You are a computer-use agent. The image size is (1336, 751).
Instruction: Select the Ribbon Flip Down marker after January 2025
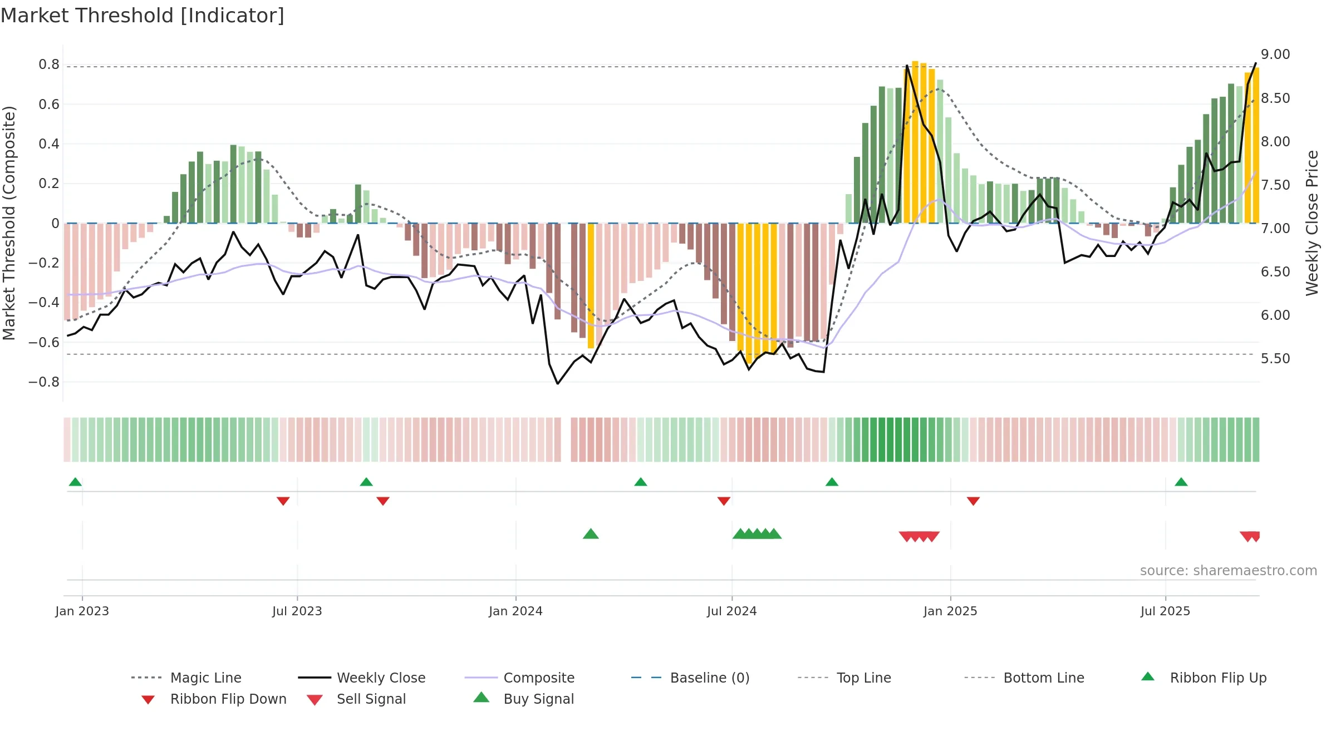pyautogui.click(x=973, y=501)
